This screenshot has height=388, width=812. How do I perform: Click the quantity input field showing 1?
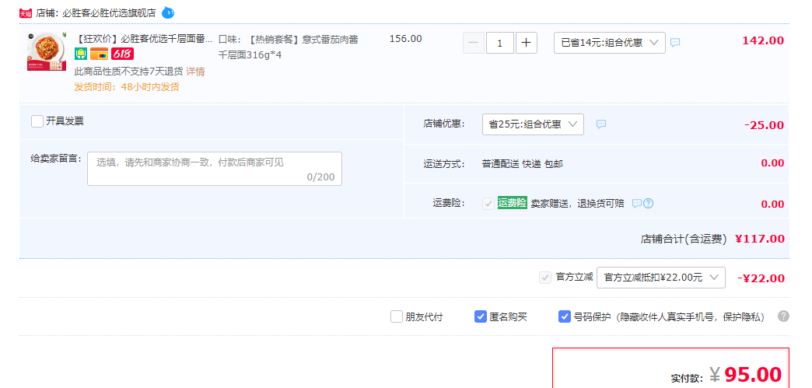click(500, 43)
